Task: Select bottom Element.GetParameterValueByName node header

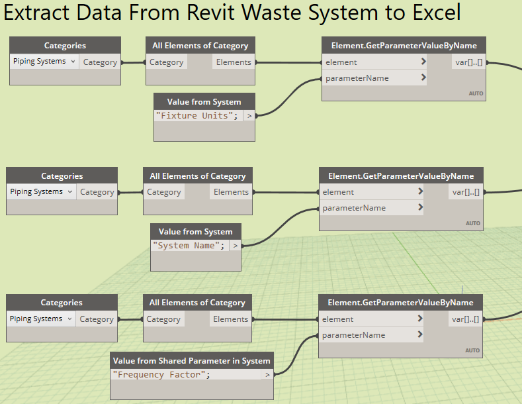Action: [x=400, y=302]
